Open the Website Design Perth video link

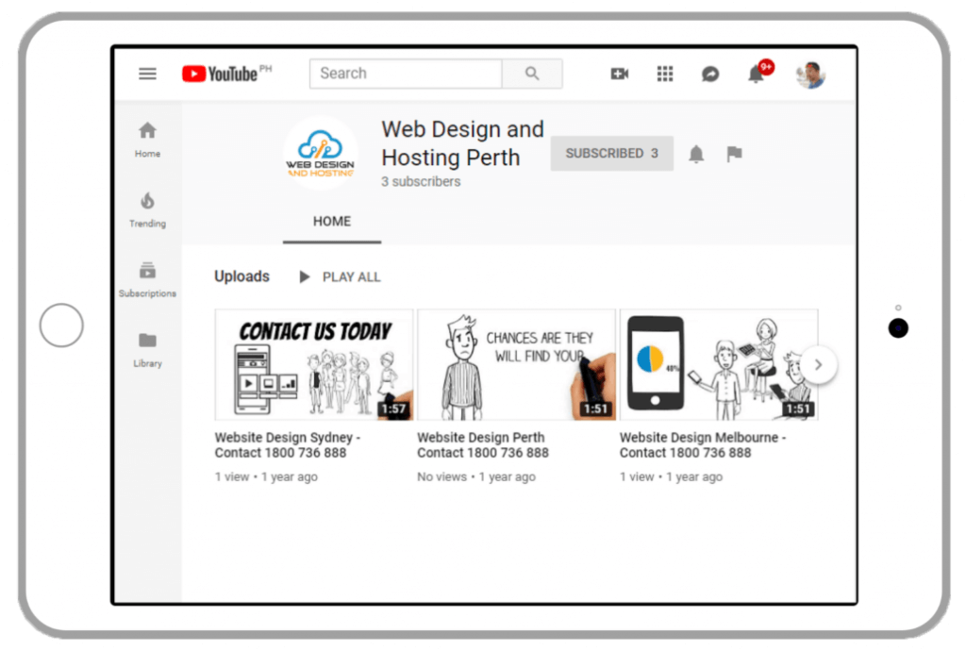click(480, 444)
